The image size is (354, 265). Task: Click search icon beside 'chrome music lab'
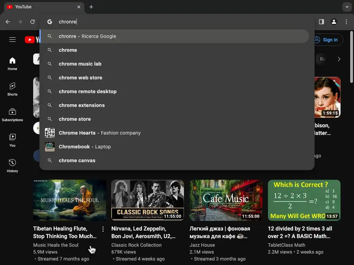coord(50,64)
